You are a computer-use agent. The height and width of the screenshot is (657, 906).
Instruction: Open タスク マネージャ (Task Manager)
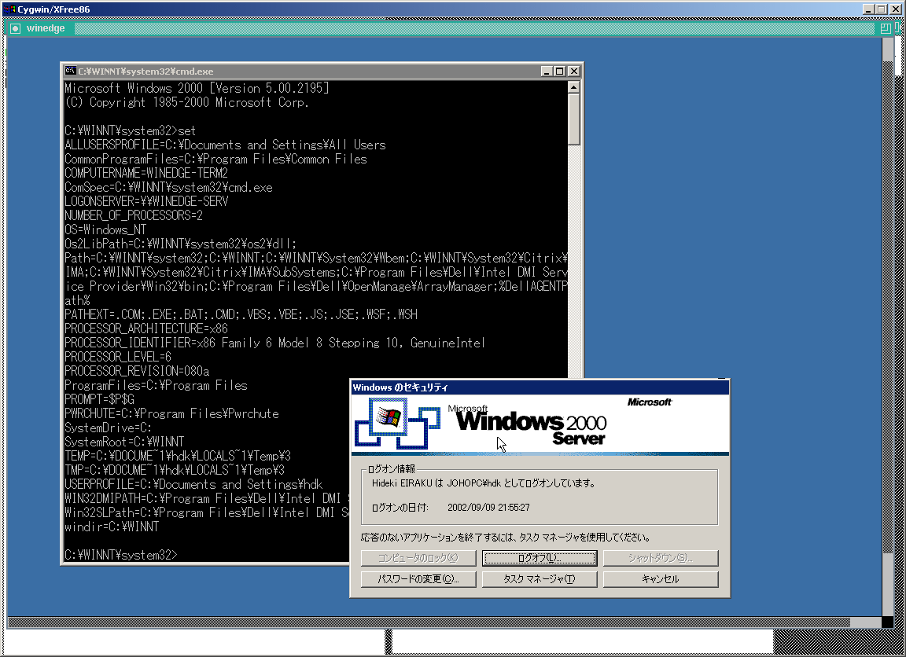point(539,579)
